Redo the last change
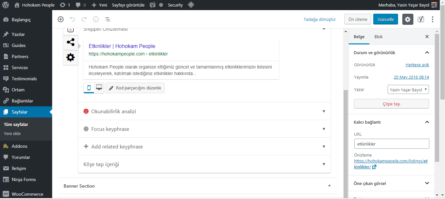The height and width of the screenshot is (199, 445). click(84, 19)
